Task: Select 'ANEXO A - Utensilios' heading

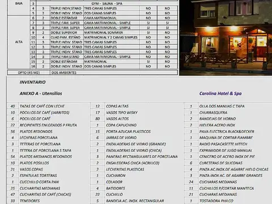Action: (x=41, y=93)
